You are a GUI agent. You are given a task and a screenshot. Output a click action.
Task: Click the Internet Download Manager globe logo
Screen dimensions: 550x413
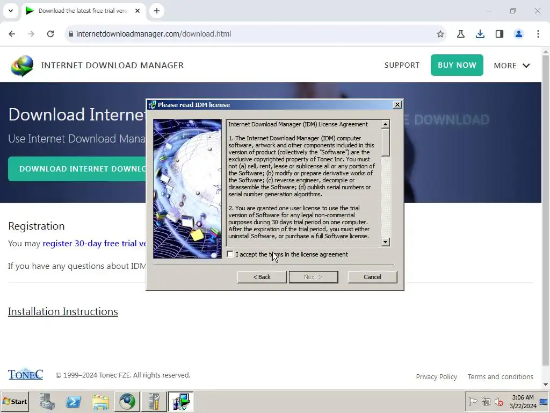click(21, 66)
